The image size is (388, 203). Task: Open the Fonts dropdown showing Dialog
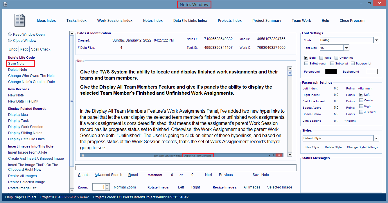[376, 40]
